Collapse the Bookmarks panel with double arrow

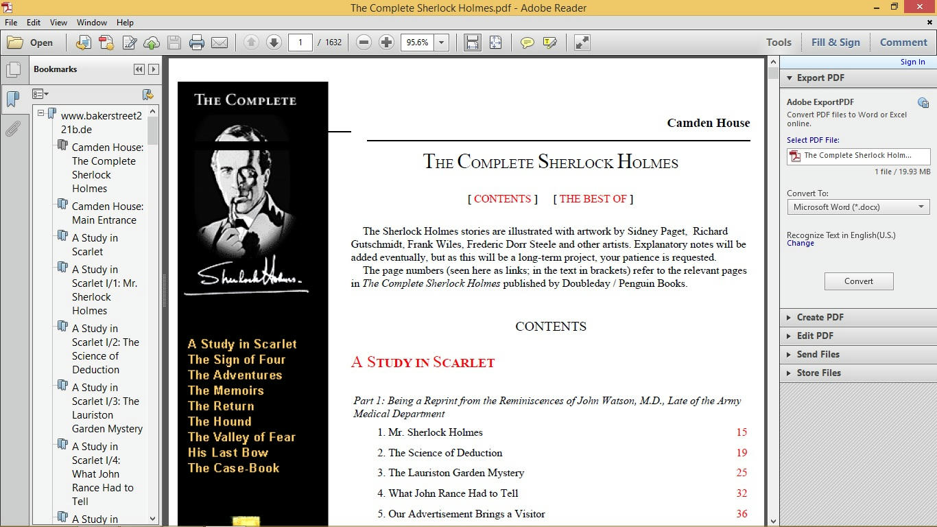tap(139, 69)
